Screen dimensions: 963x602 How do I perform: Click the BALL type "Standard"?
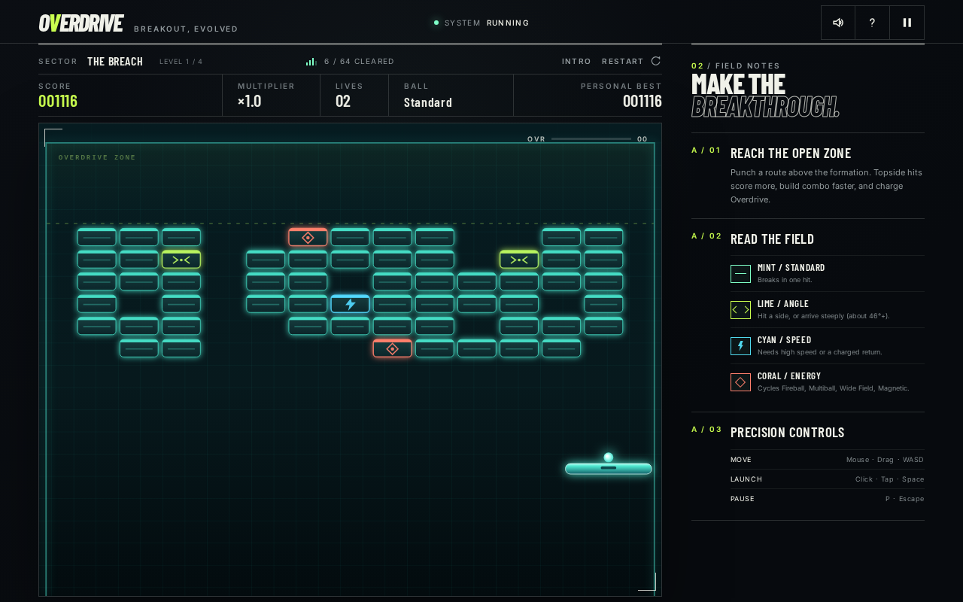coord(428,102)
